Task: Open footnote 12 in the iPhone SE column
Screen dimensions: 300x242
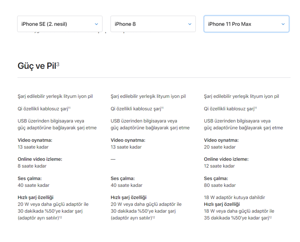Action: pyautogui.click(x=60, y=217)
